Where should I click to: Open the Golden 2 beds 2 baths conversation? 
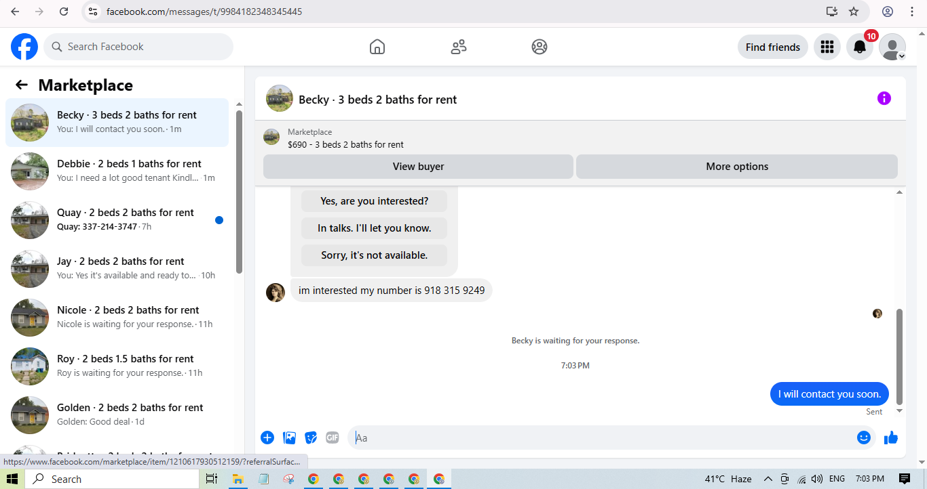(117, 415)
